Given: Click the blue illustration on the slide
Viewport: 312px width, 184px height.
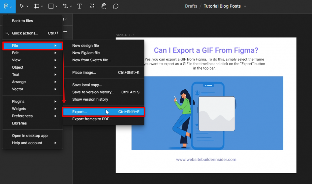Looking at the screenshot, I should (207, 113).
